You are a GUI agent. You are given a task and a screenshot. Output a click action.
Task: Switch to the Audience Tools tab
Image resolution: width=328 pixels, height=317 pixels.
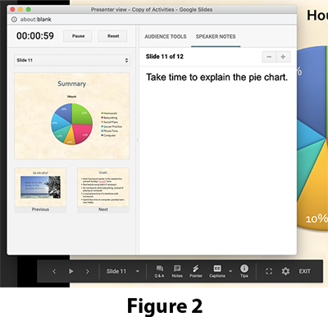point(166,37)
